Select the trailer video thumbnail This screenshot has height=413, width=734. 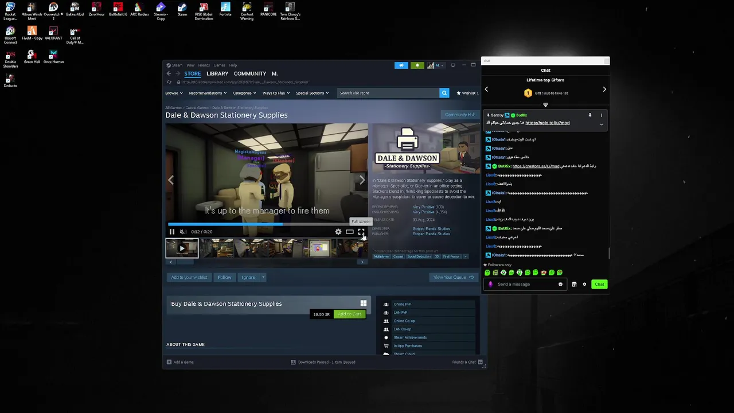(182, 248)
